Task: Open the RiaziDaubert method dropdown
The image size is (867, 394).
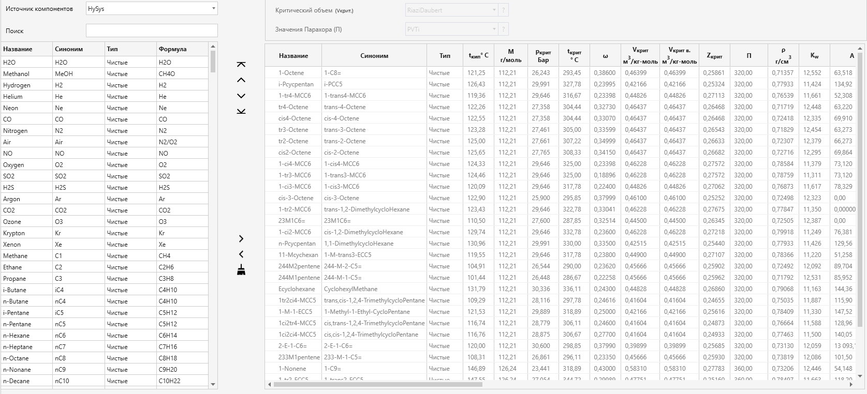Action: coord(451,10)
